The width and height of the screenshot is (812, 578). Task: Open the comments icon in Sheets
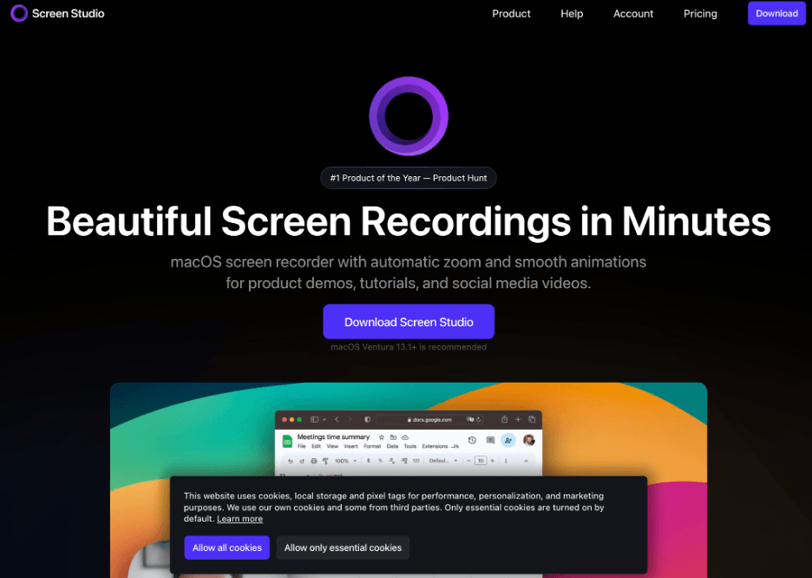click(490, 440)
